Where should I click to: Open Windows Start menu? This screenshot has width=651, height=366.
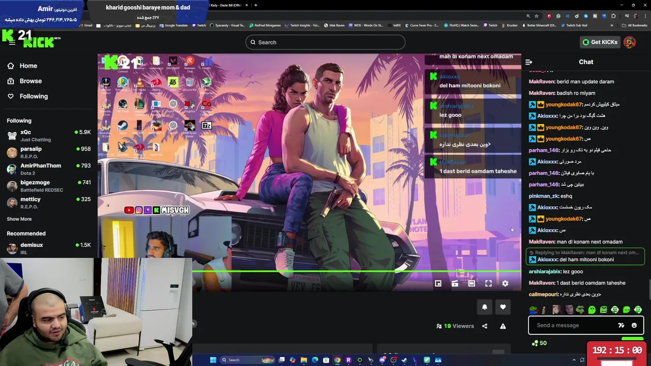(213, 360)
